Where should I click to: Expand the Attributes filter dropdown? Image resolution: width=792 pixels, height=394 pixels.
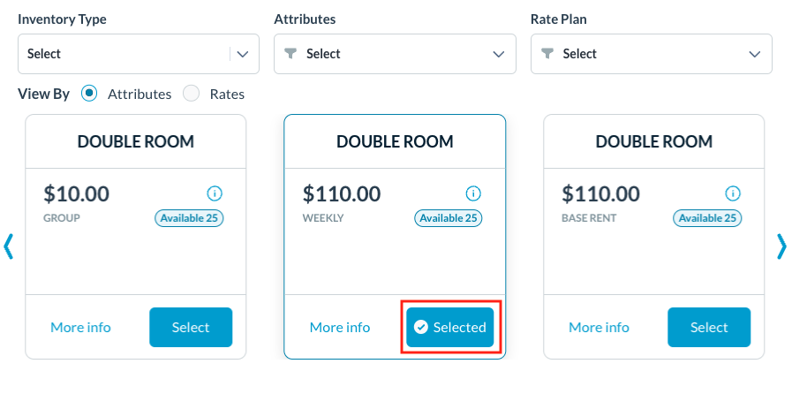click(395, 54)
